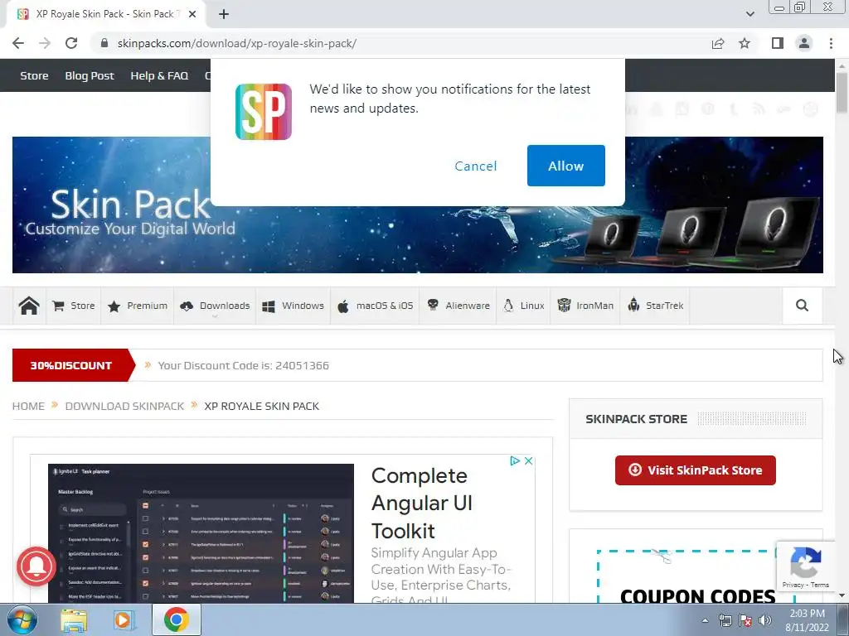Click the volume speaker tray icon
The width and height of the screenshot is (849, 636).
765,620
